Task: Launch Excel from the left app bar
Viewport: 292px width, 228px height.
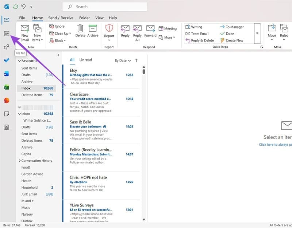Action: (x=7, y=87)
